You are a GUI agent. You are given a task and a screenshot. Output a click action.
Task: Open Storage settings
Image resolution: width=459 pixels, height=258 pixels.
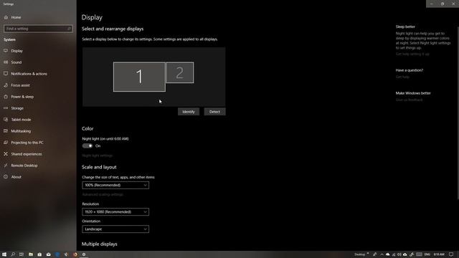(x=17, y=108)
